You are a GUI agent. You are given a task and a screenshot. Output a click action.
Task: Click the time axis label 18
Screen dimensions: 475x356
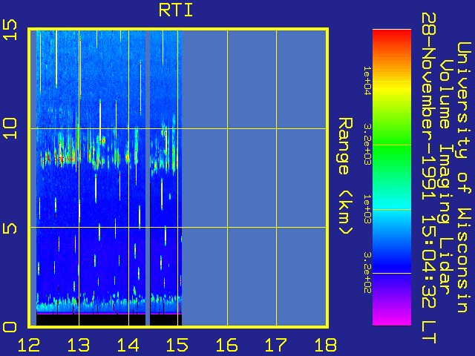326,345
